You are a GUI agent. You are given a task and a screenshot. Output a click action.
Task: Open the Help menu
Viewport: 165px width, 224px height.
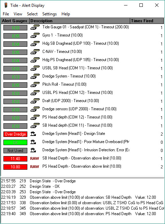pos(66,14)
